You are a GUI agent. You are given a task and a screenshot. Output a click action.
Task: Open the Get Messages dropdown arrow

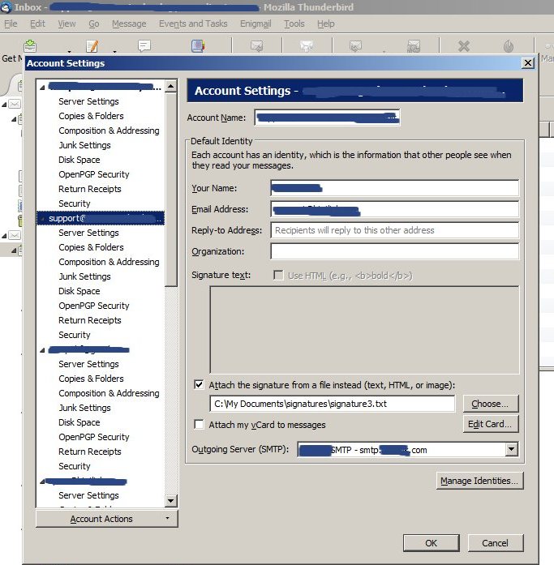(69, 52)
